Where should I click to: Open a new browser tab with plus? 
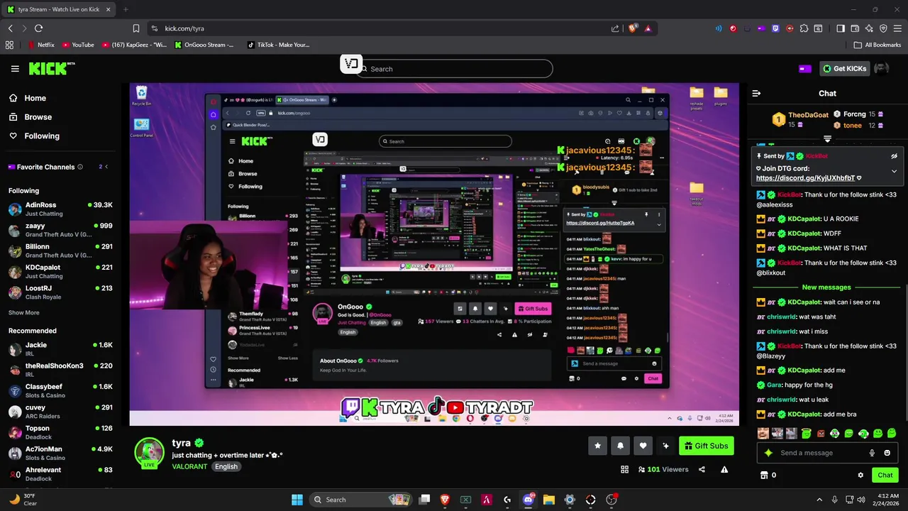click(x=126, y=9)
